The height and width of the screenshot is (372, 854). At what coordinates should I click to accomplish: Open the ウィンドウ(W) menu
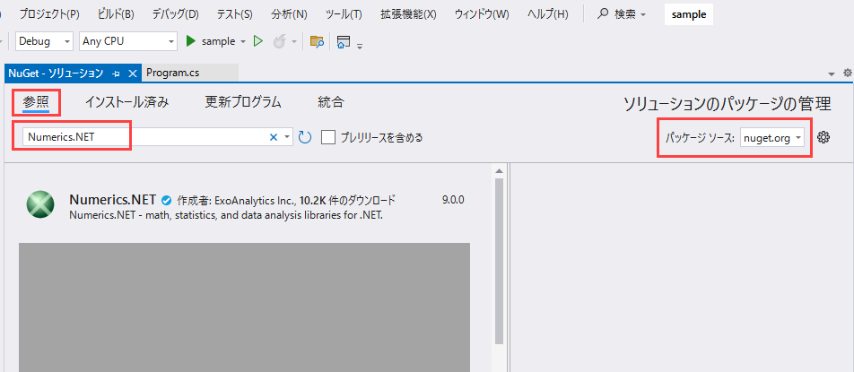click(482, 14)
